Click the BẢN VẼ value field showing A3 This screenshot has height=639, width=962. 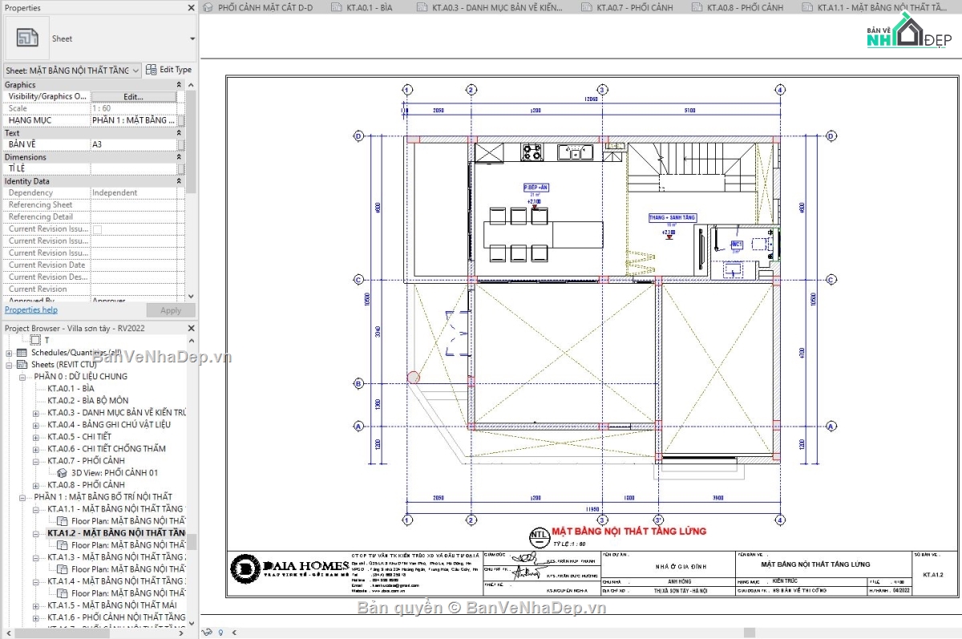(134, 144)
